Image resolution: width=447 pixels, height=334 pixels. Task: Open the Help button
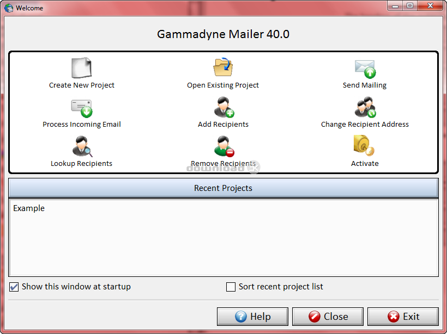tap(252, 317)
